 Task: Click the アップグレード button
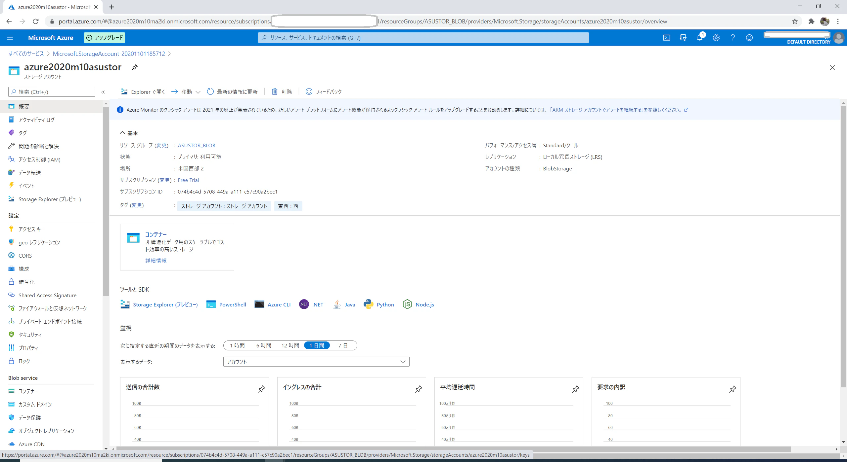coord(105,38)
